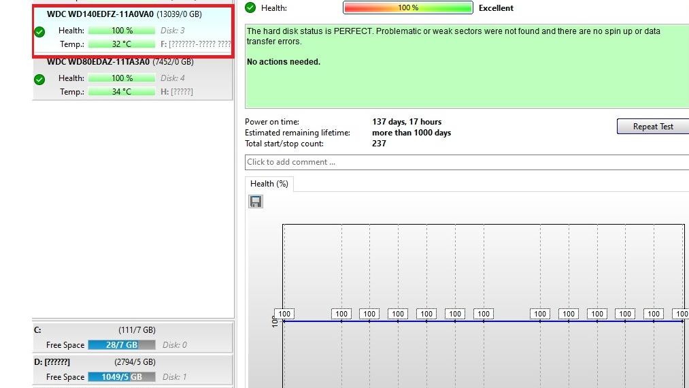Click the Disk: 0 label under C:

175,345
